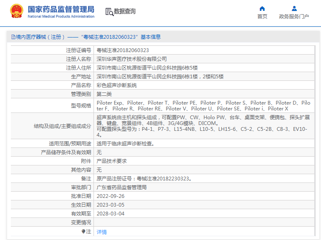Screen dimensions: 321x240
Task: Select registrant name 深圳华声医疗技术股份有限公司
Action: [131, 59]
